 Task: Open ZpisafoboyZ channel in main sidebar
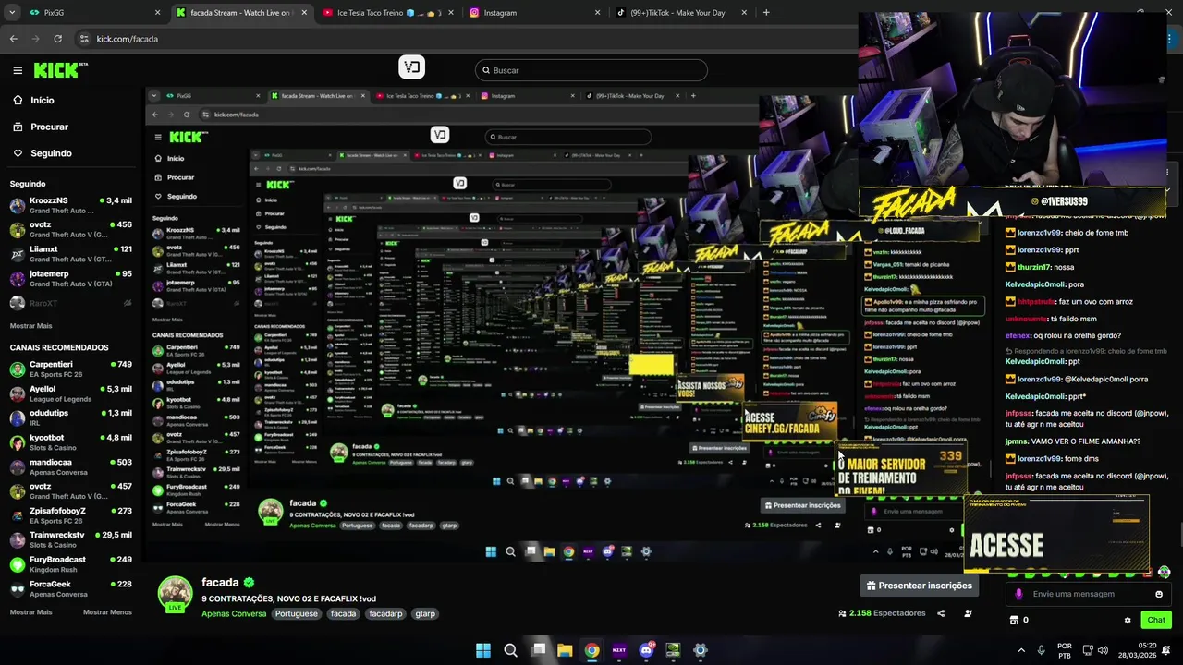70,515
